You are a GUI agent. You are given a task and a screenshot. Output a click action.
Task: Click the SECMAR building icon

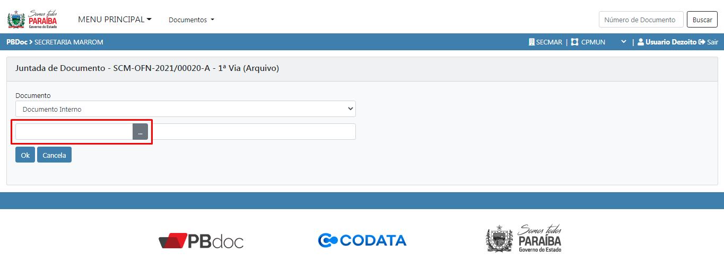[531, 42]
